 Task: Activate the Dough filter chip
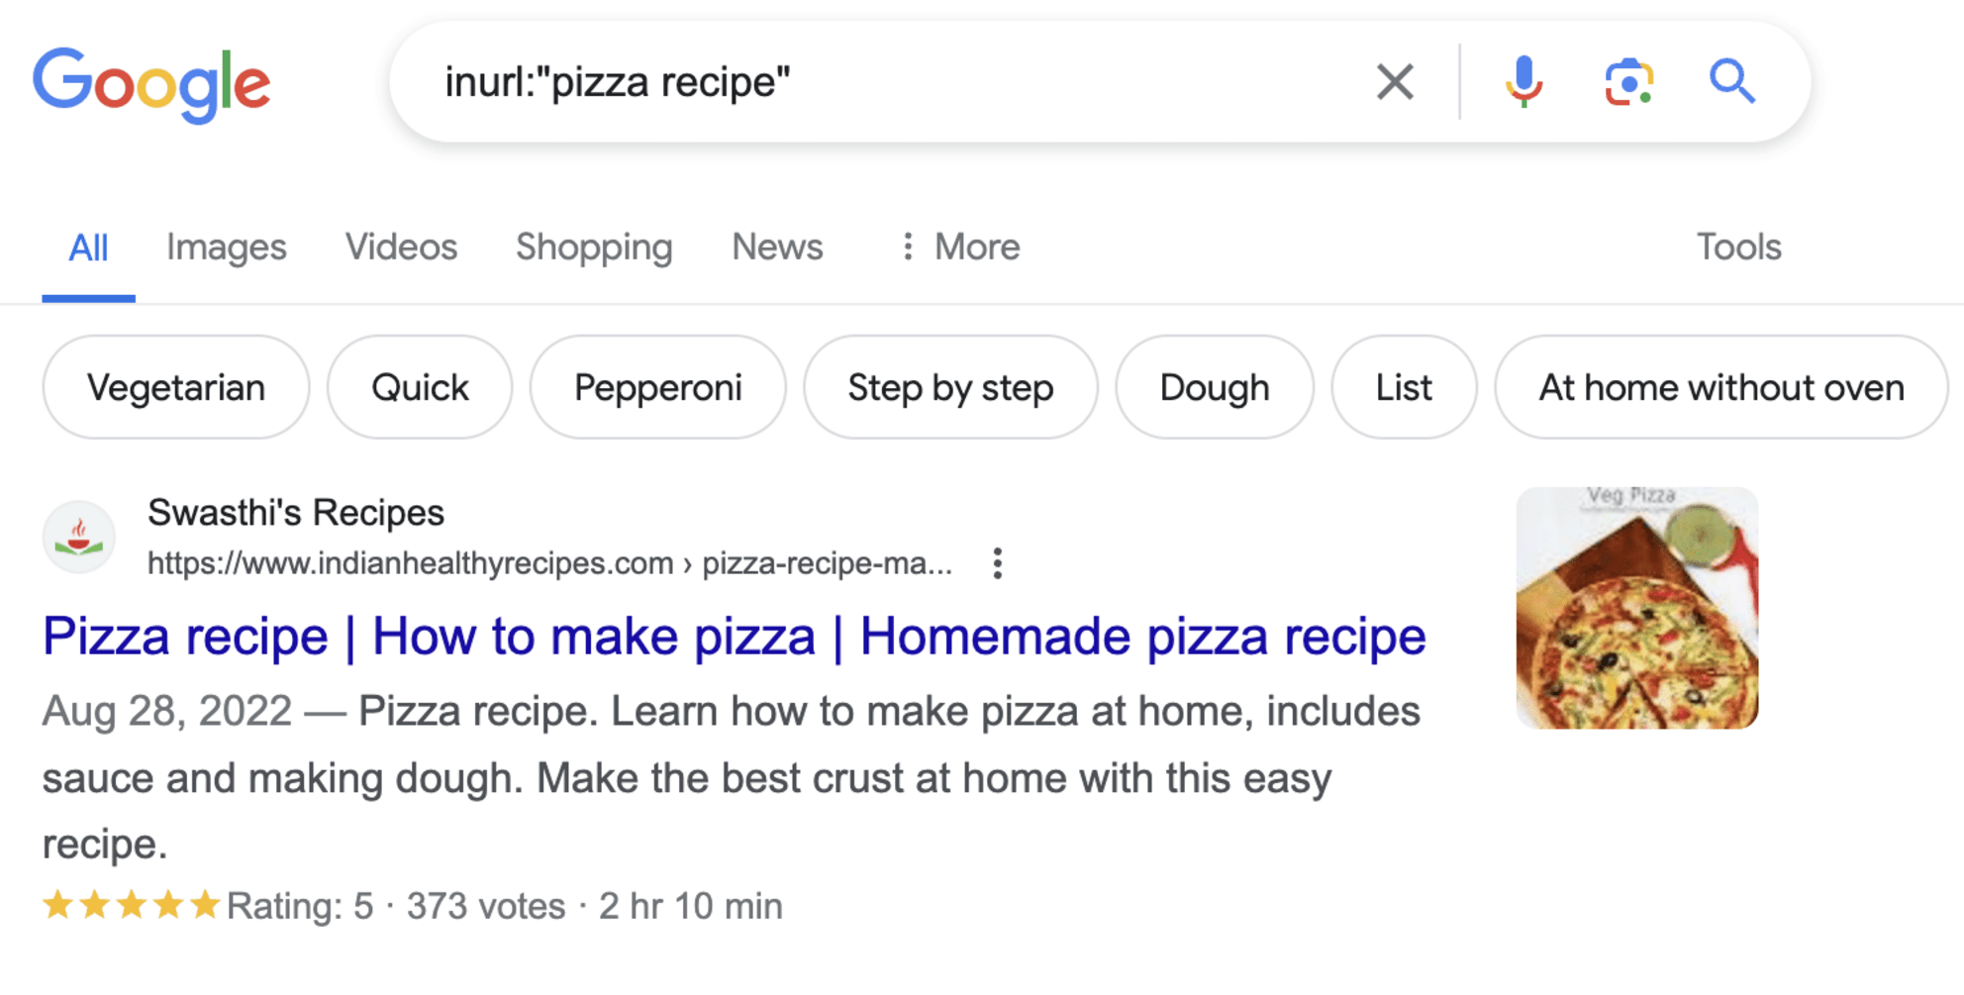[1214, 387]
